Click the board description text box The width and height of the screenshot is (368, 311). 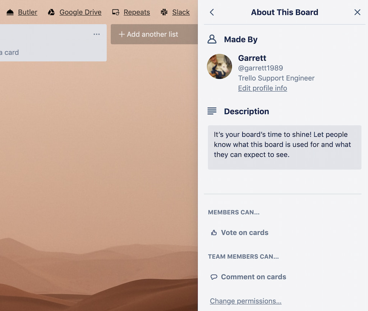click(x=284, y=147)
